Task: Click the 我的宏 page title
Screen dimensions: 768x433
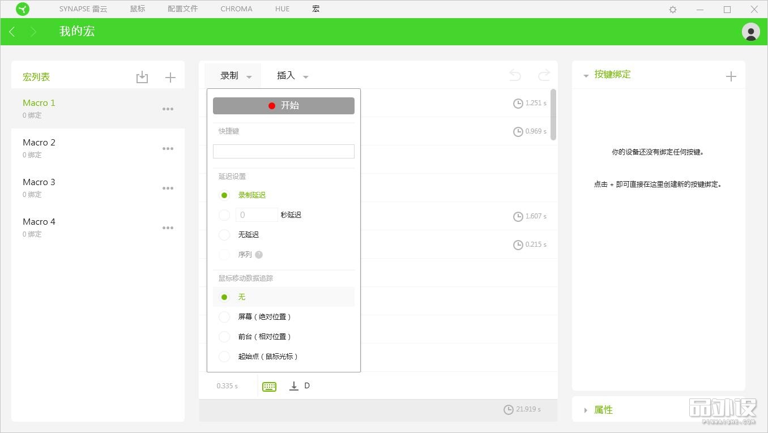Action: pos(77,31)
